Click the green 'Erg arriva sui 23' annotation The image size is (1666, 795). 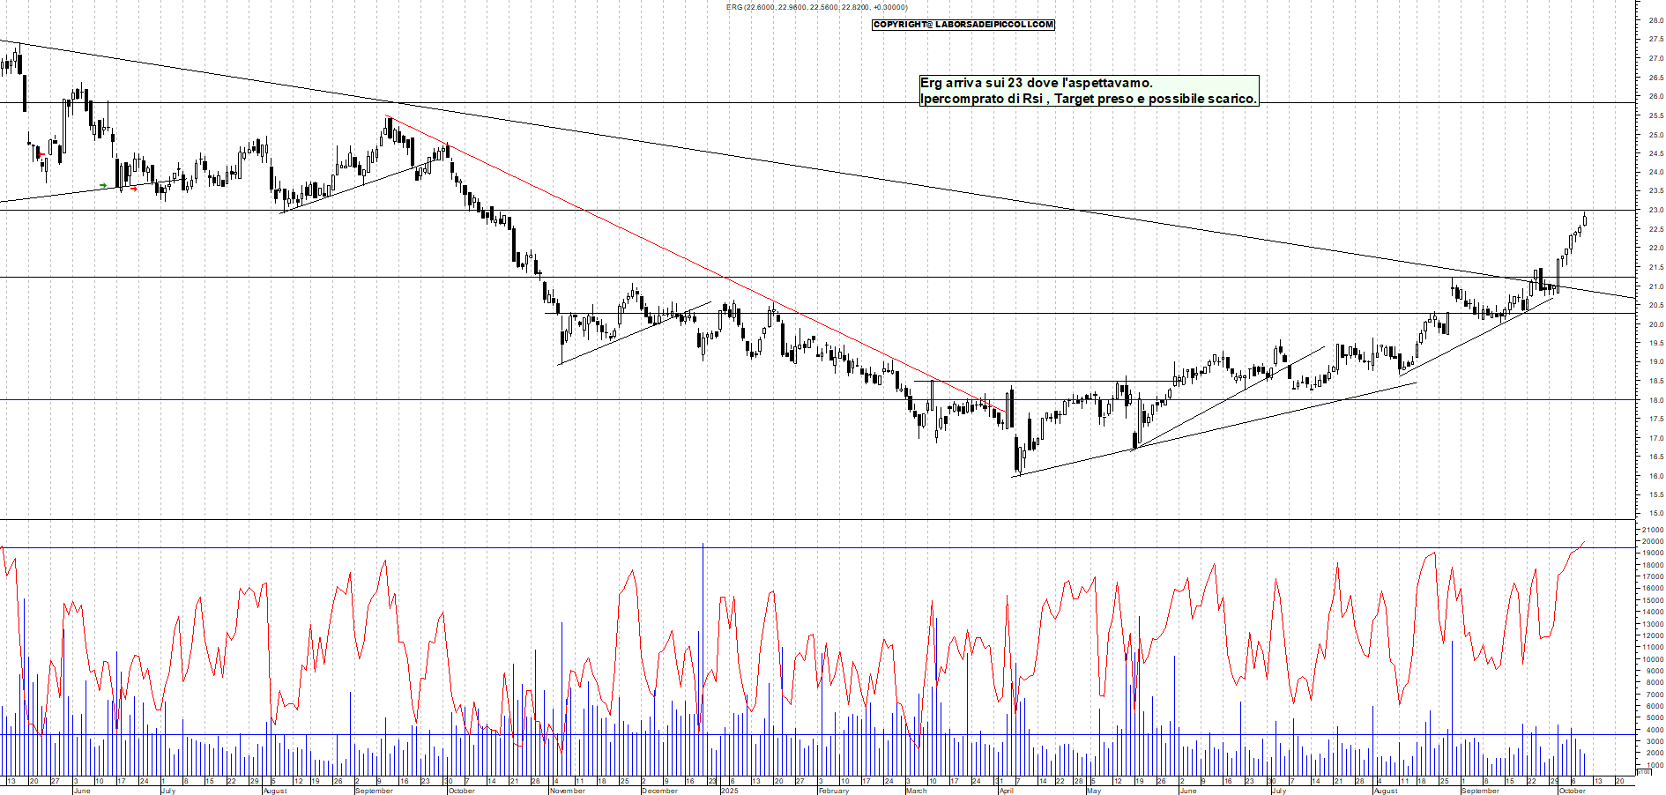click(1089, 91)
